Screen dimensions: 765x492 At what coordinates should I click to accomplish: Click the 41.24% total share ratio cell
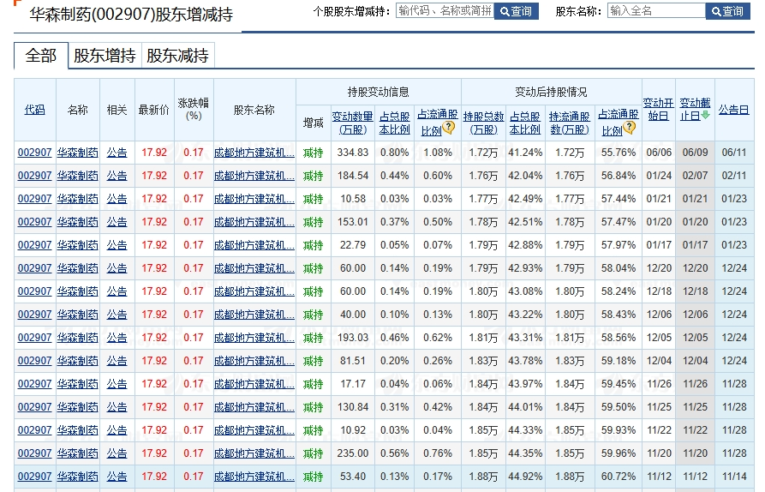click(525, 153)
